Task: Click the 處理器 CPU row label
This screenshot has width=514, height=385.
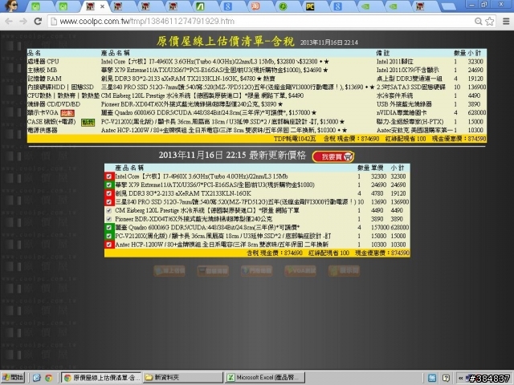Action: click(x=43, y=62)
